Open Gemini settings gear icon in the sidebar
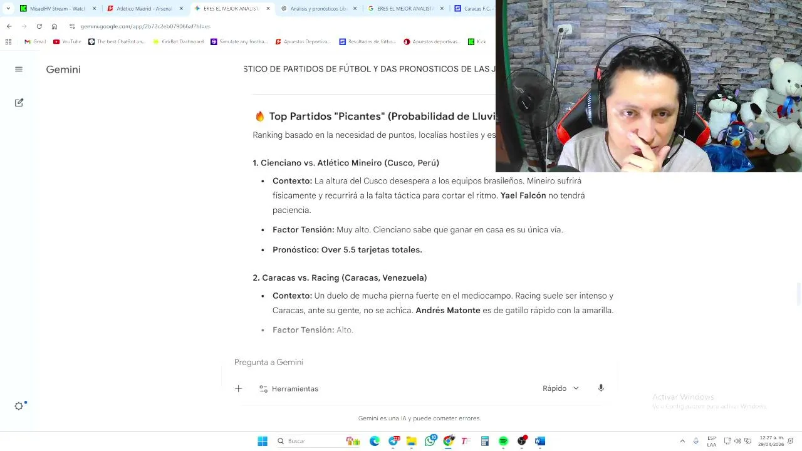The height and width of the screenshot is (451, 802). click(19, 406)
